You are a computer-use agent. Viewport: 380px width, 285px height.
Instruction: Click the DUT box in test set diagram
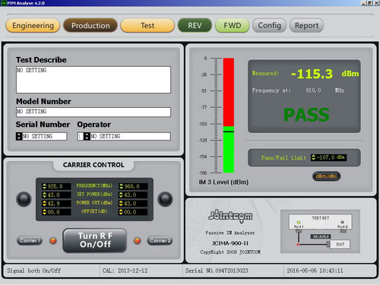click(340, 244)
